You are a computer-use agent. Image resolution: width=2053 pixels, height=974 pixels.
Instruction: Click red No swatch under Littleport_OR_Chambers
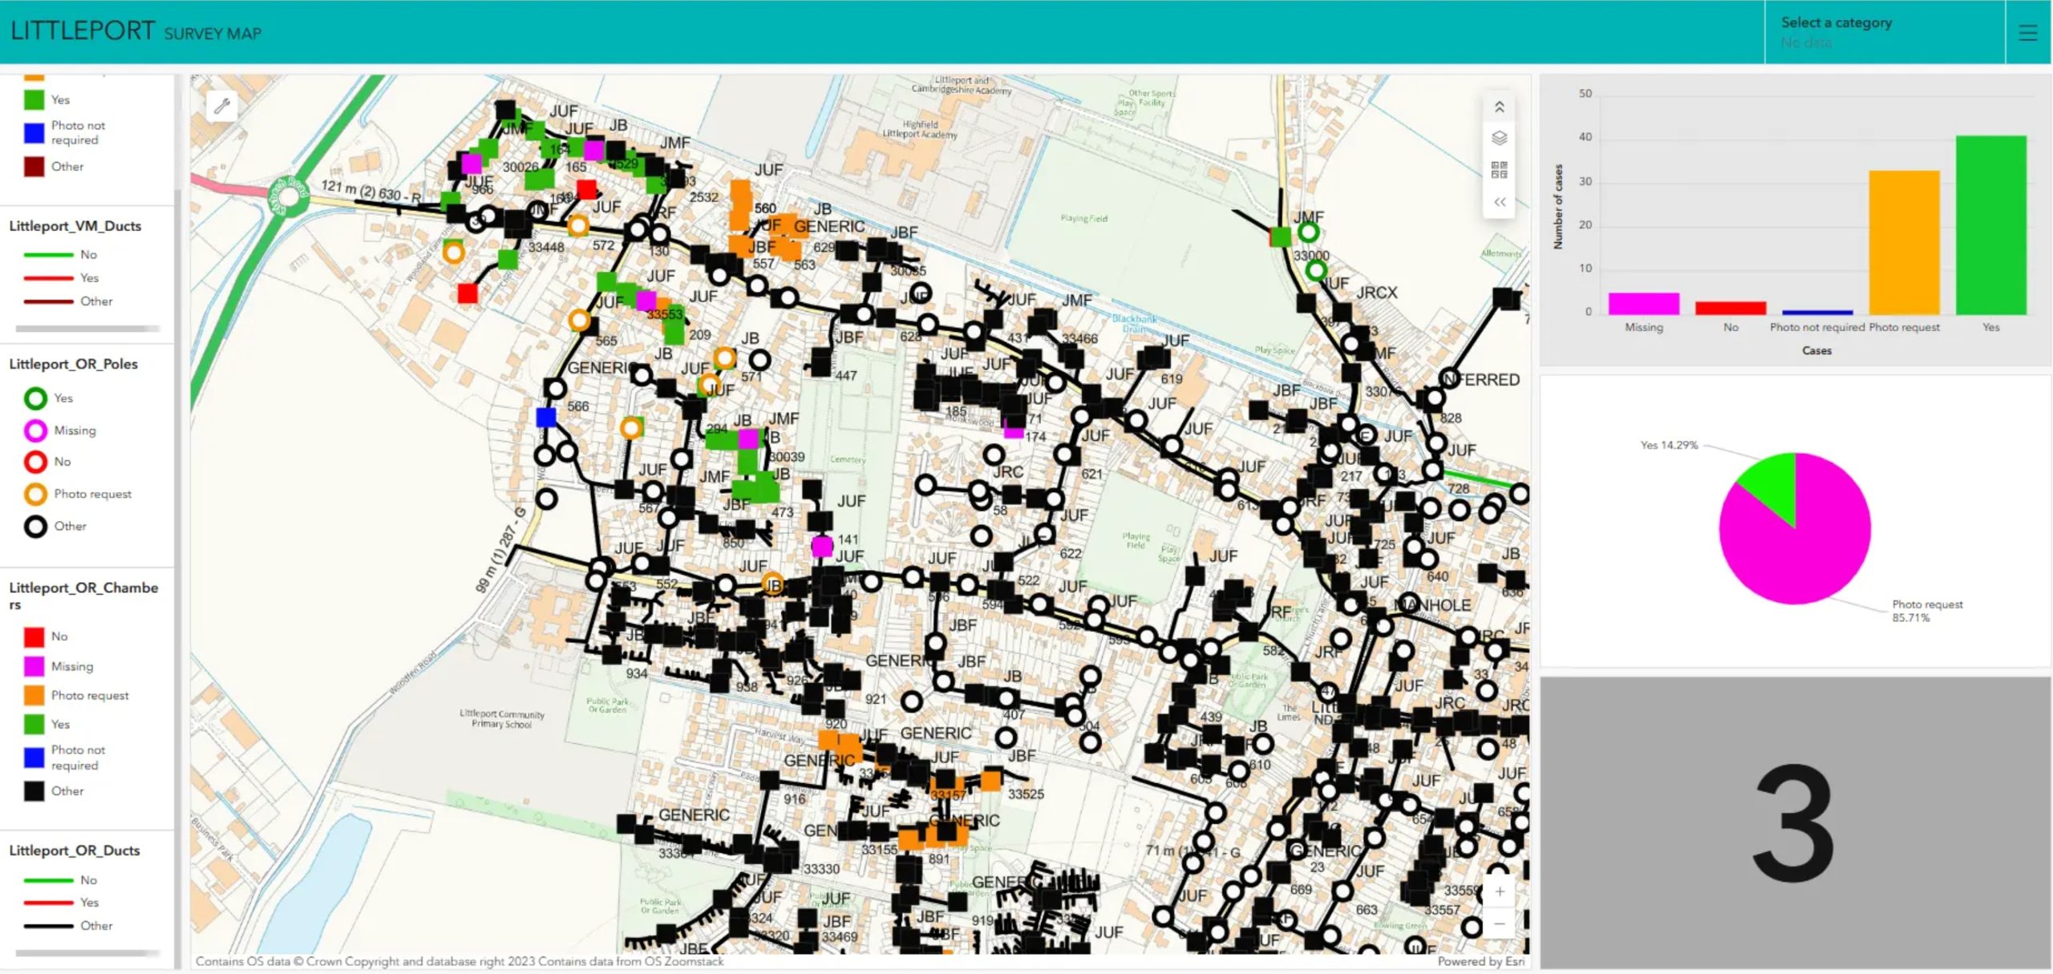[34, 637]
